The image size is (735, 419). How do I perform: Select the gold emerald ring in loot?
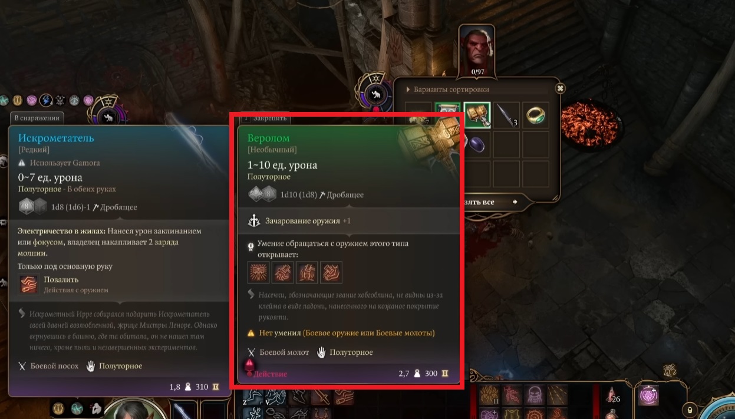tap(535, 115)
